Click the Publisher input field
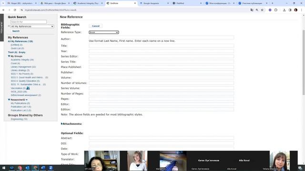This screenshot has width=305, height=171. coord(161,72)
